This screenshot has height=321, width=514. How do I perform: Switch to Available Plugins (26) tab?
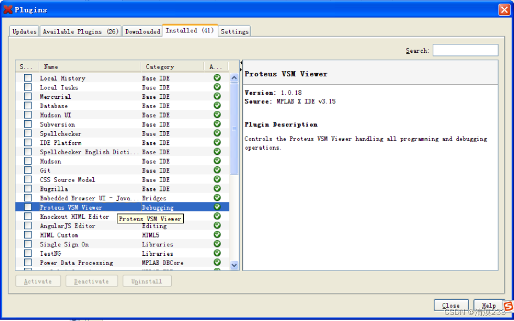tap(81, 31)
